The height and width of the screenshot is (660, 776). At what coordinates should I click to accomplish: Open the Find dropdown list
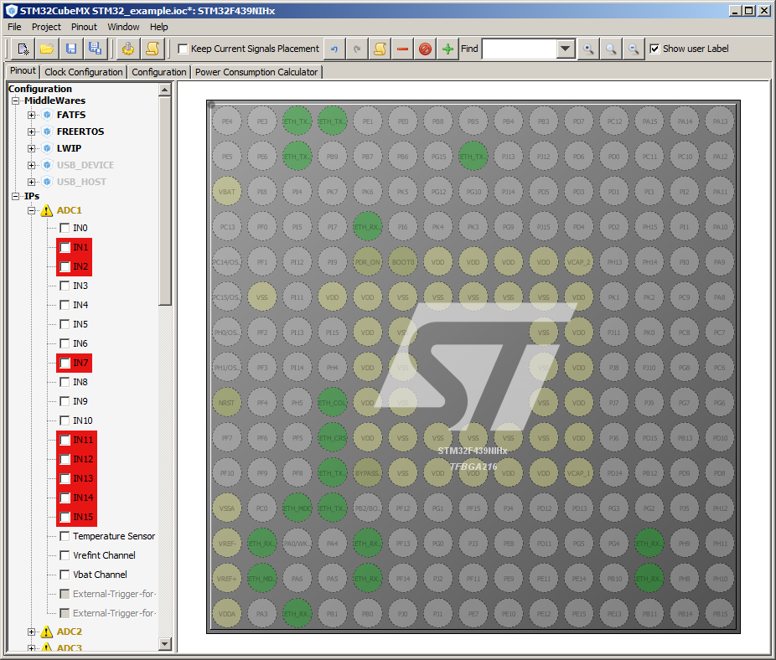coord(566,49)
